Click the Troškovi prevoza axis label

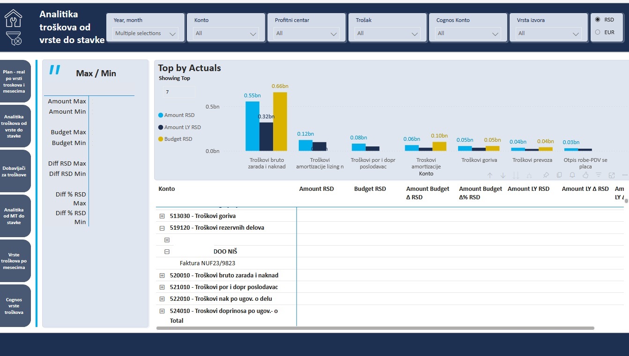(x=532, y=160)
